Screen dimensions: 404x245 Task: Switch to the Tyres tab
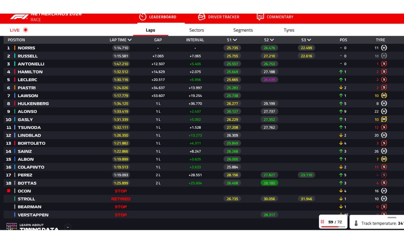289,30
